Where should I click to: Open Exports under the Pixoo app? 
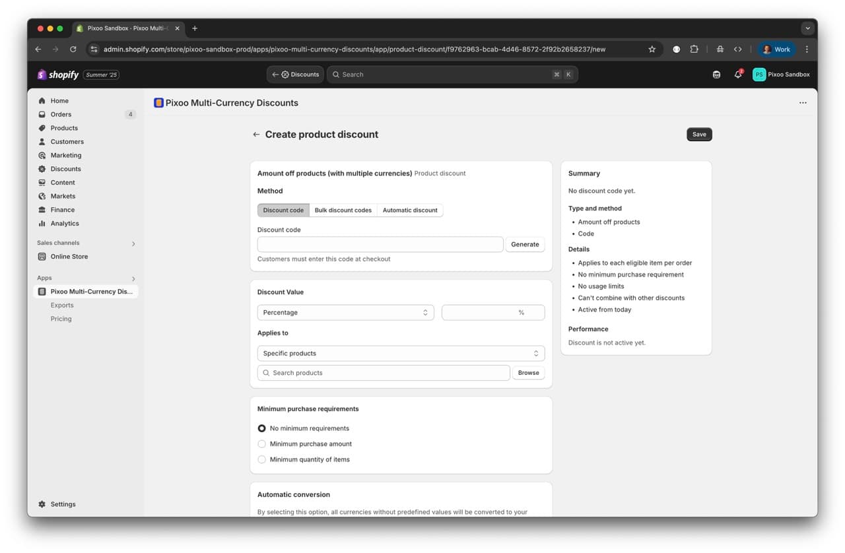tap(62, 306)
